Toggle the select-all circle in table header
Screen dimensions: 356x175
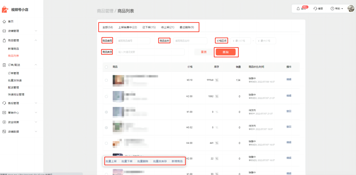[106, 67]
